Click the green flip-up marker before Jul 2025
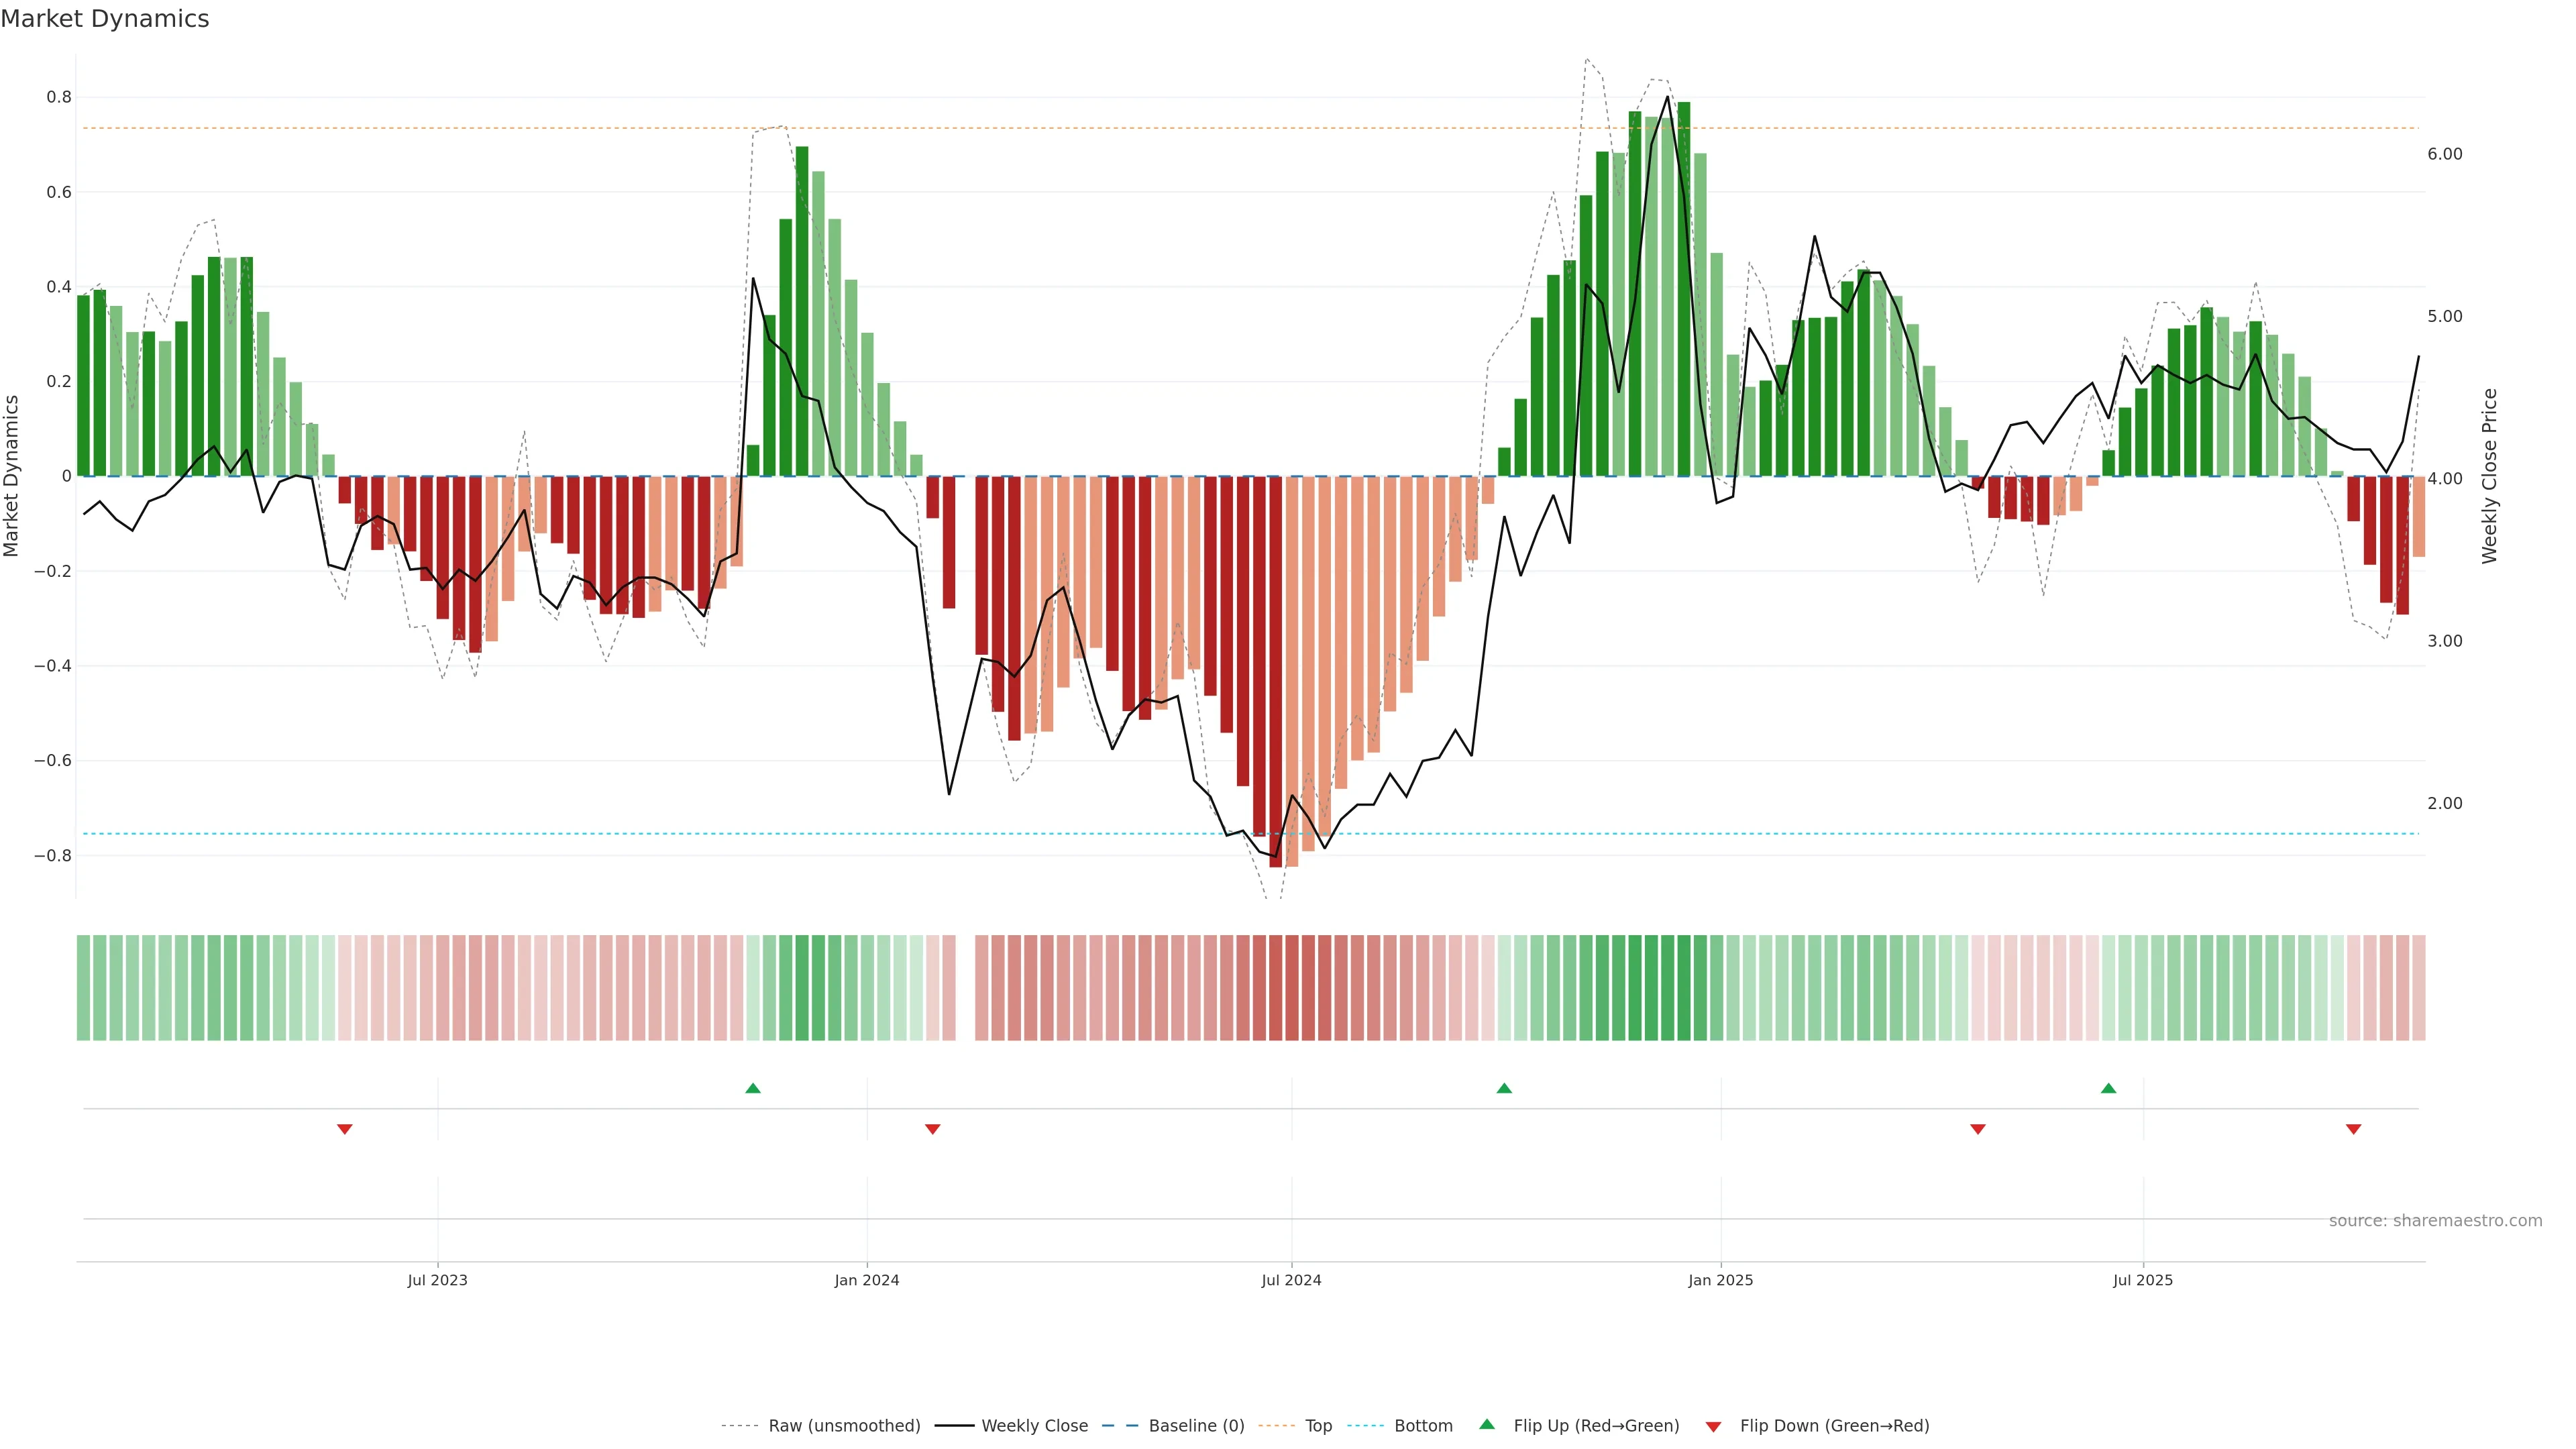This screenshot has height=1449, width=2576. point(2108,1088)
